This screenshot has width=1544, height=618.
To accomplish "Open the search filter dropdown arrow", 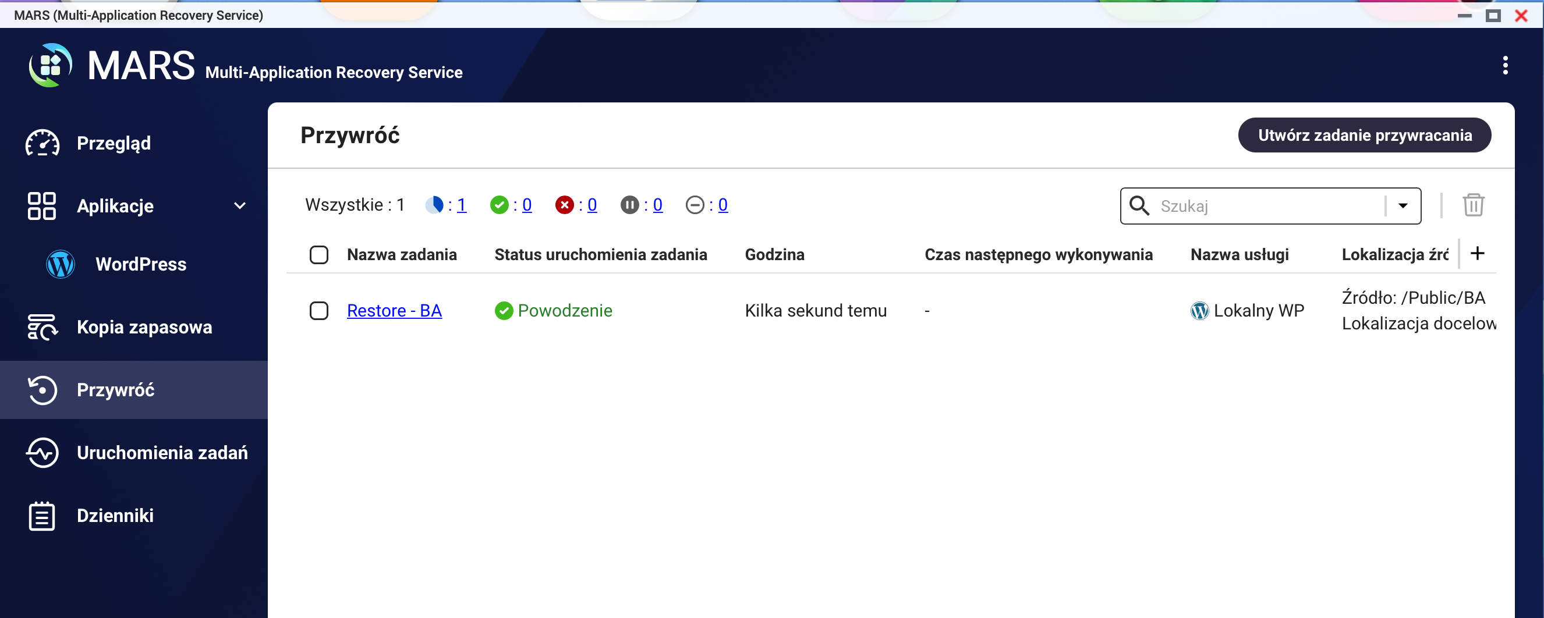I will 1403,206.
